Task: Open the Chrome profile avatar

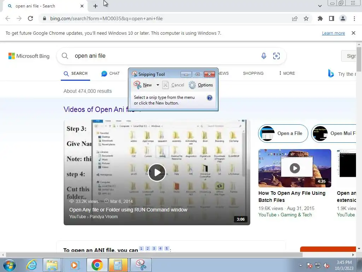Action: [x=343, y=18]
